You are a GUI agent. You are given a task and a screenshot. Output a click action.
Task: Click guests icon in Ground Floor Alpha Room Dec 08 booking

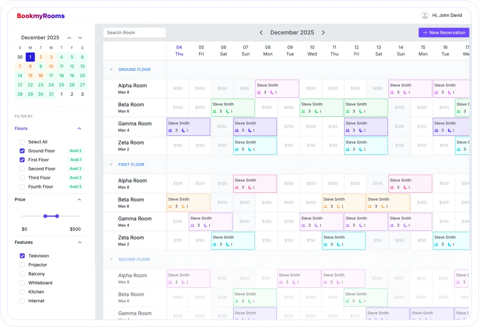click(259, 92)
